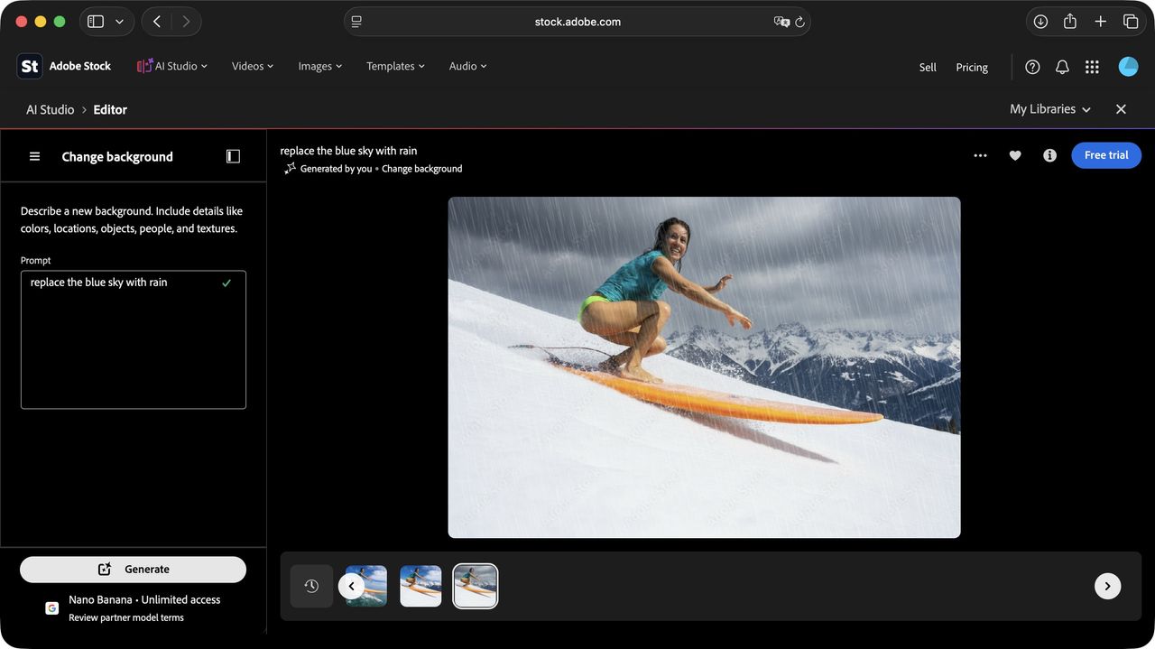Collapse the left panel with the sidebar icon
1155x649 pixels.
pos(233,156)
